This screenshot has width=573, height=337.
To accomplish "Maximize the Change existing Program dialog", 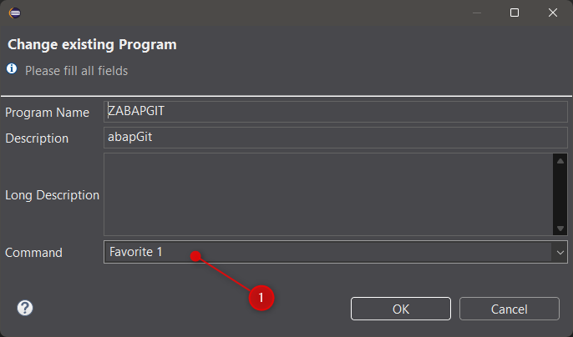I will coord(515,13).
